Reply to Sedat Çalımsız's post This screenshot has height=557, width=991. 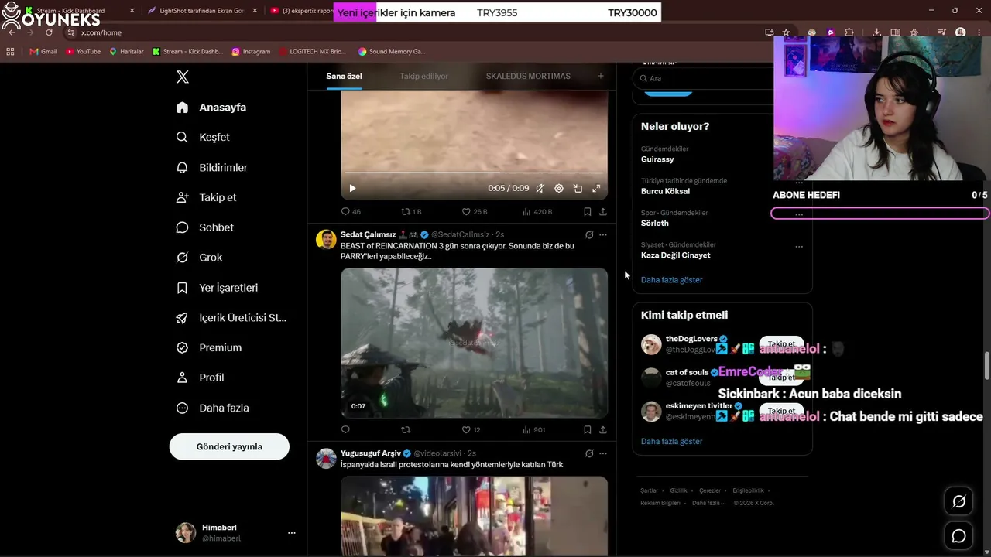[345, 429]
